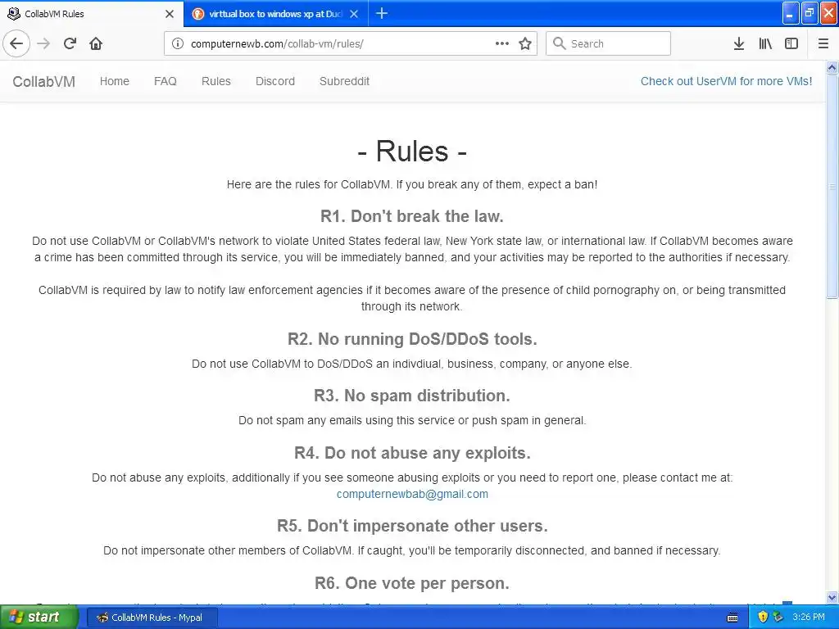Open page actions three-dot menu
The height and width of the screenshot is (629, 839).
click(x=502, y=43)
